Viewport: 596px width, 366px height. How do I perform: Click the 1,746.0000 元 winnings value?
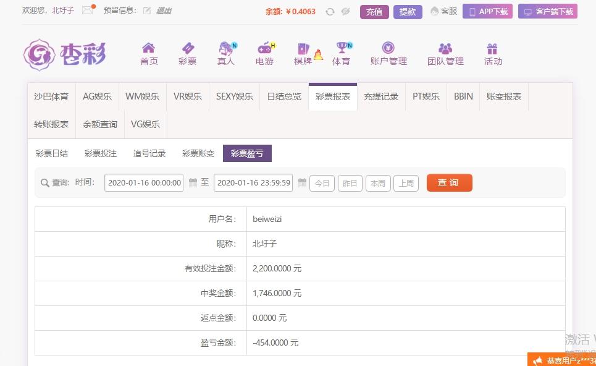[277, 293]
